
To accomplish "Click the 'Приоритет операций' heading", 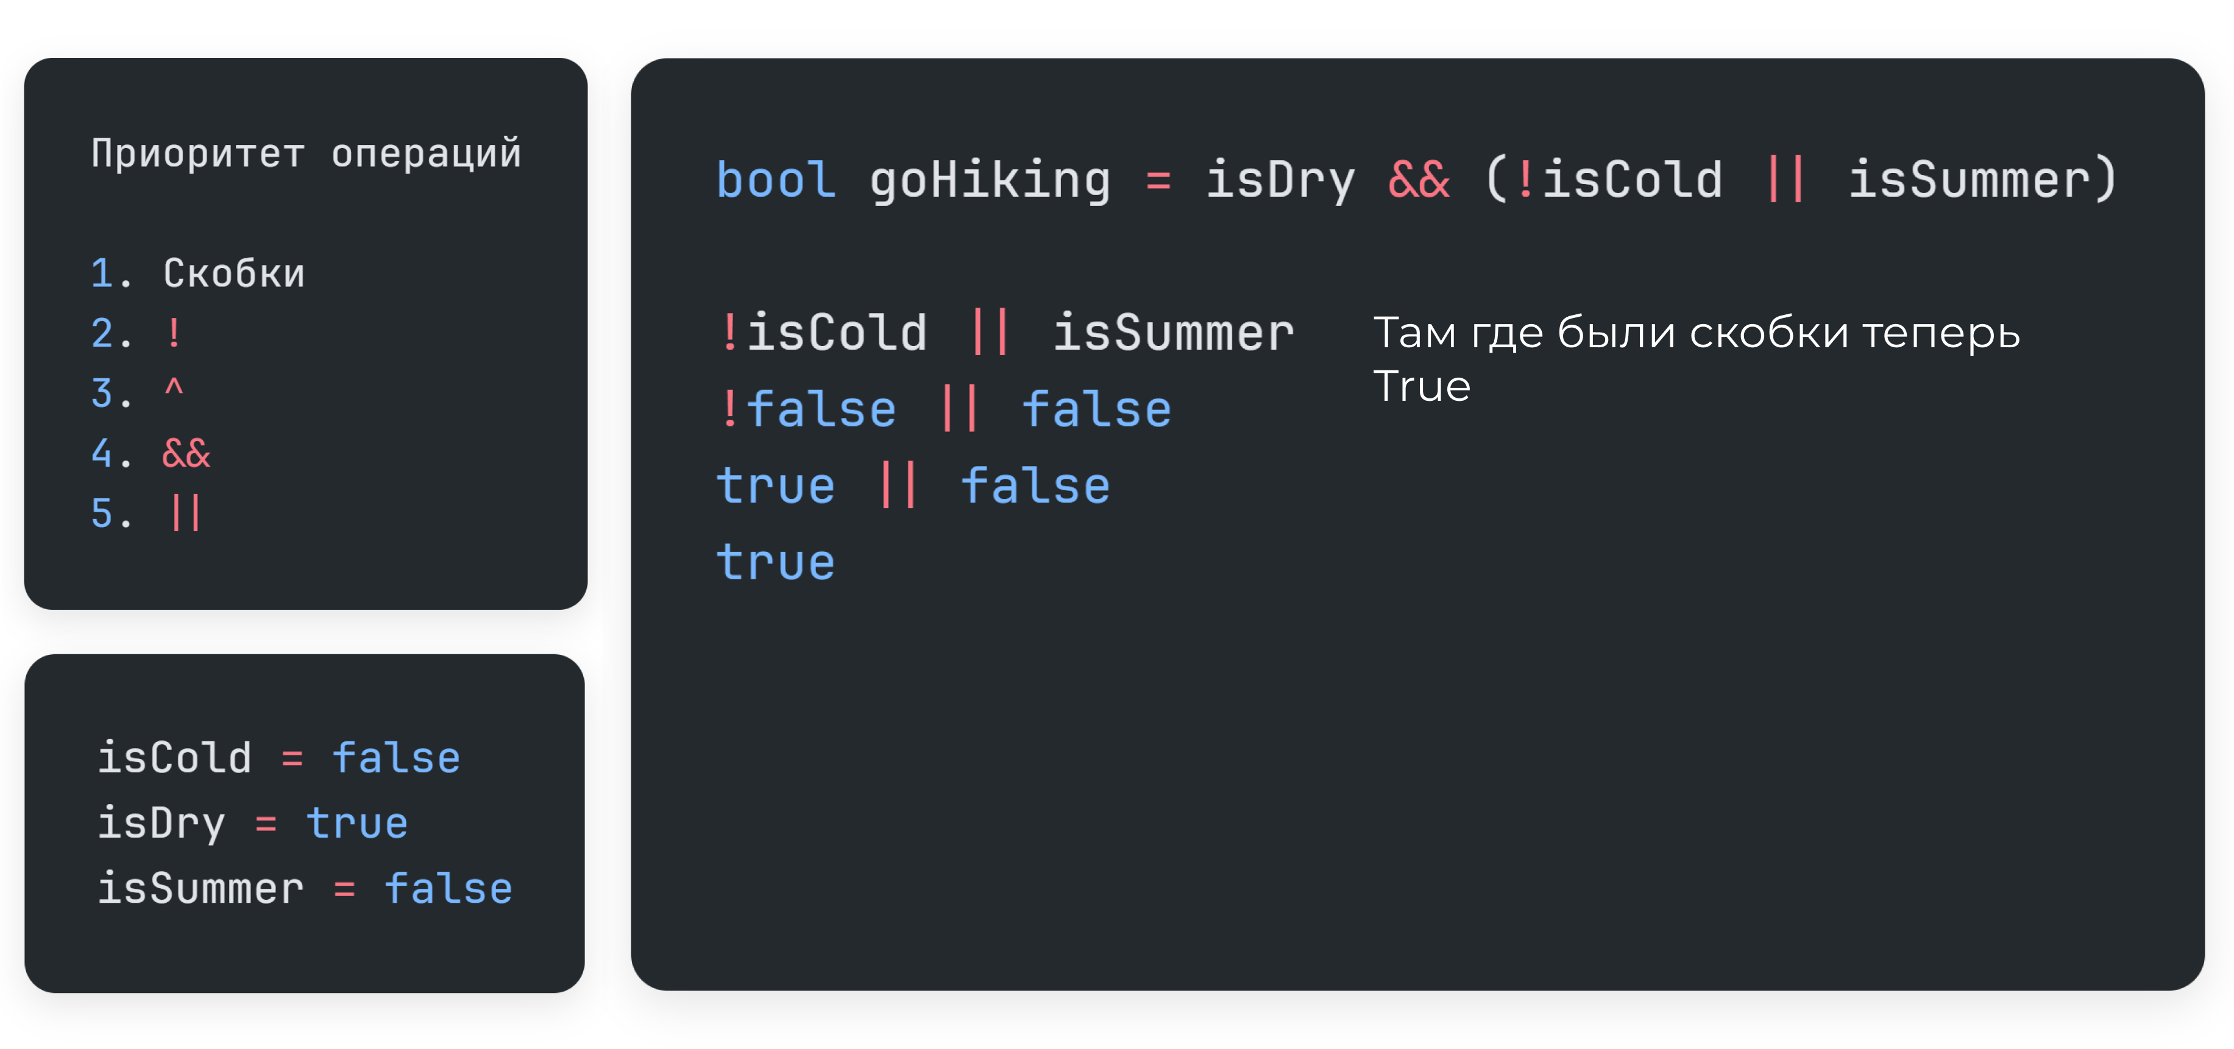I will click(306, 154).
